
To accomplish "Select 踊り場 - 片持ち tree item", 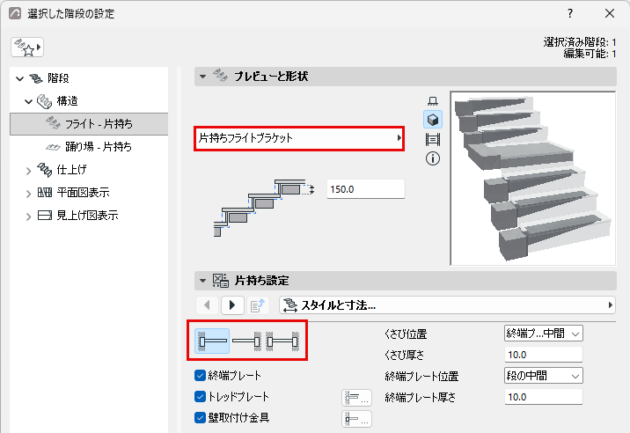I will [x=88, y=147].
